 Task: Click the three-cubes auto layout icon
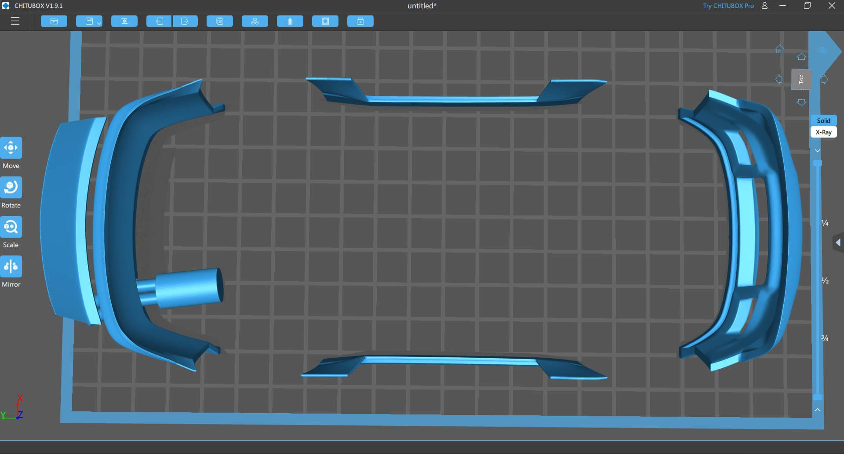[255, 21]
